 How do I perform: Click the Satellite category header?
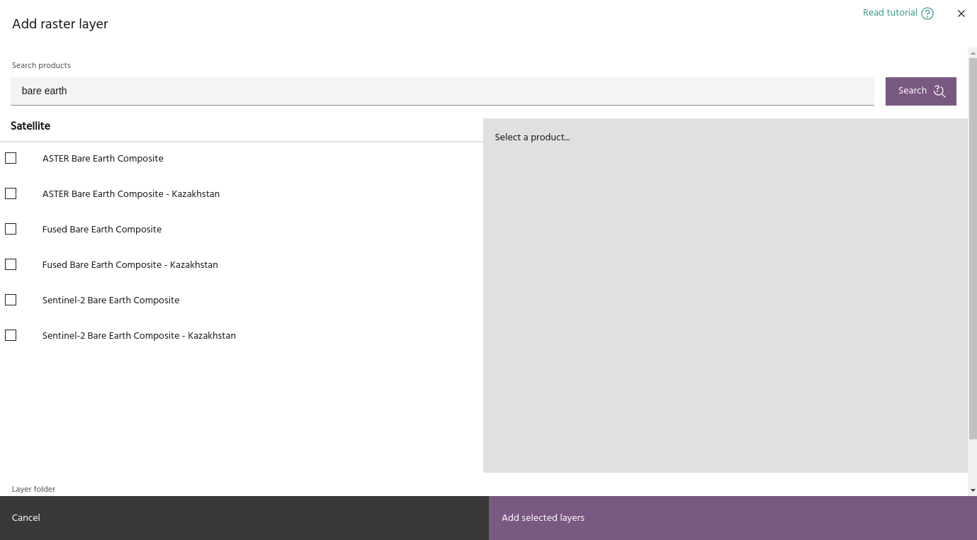tap(30, 126)
